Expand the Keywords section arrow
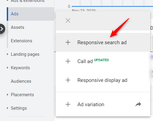 pos(8,68)
